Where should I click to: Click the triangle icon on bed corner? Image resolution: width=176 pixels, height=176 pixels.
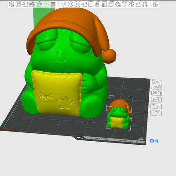click(141, 139)
